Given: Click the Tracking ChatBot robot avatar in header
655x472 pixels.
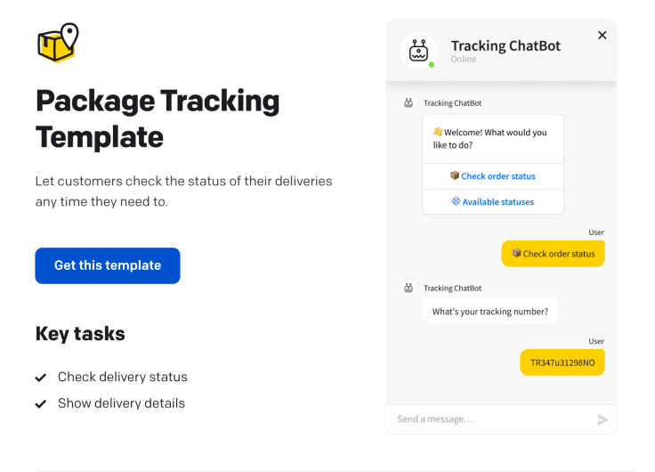Looking at the screenshot, I should 418,51.
